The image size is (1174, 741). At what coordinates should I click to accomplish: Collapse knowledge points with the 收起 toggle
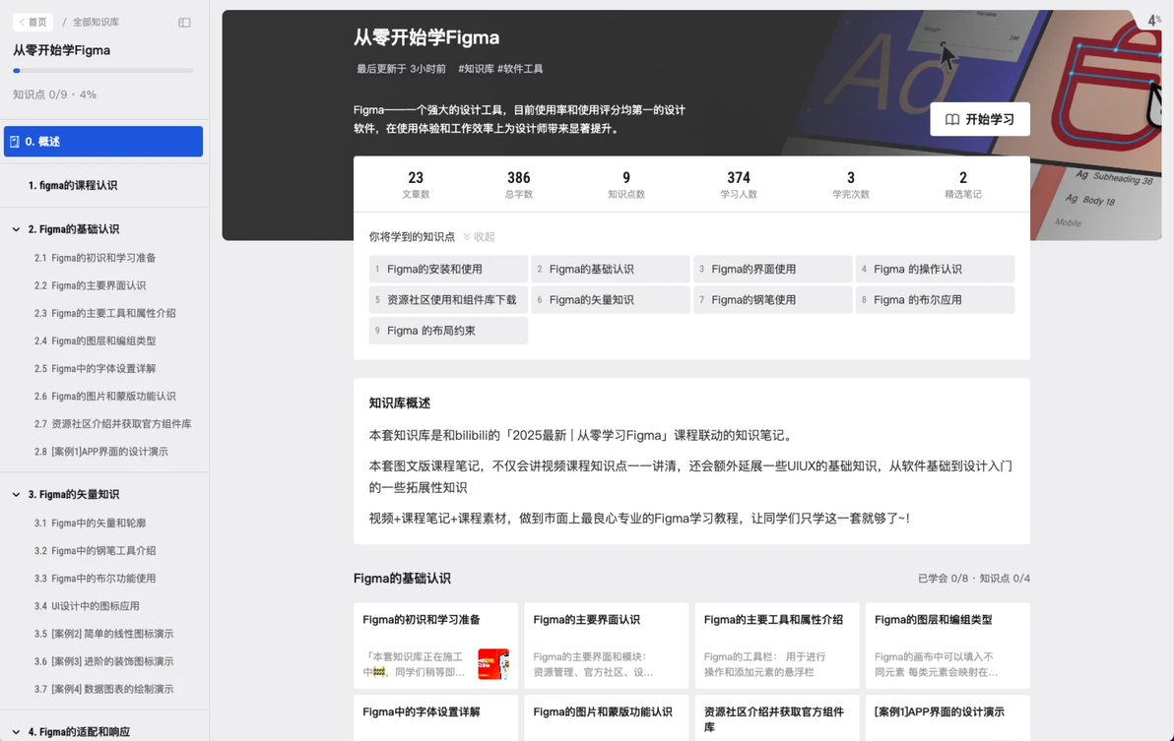(480, 237)
